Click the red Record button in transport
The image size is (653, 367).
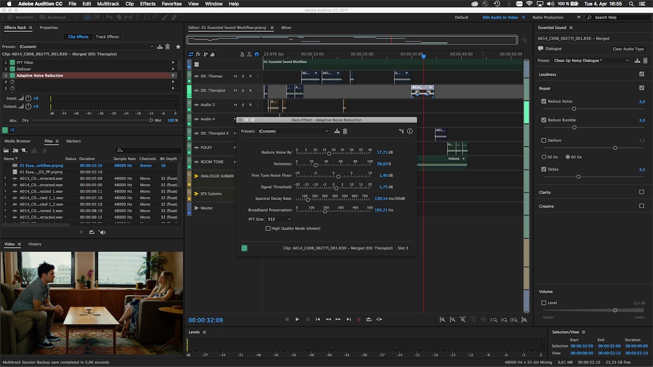(x=359, y=320)
